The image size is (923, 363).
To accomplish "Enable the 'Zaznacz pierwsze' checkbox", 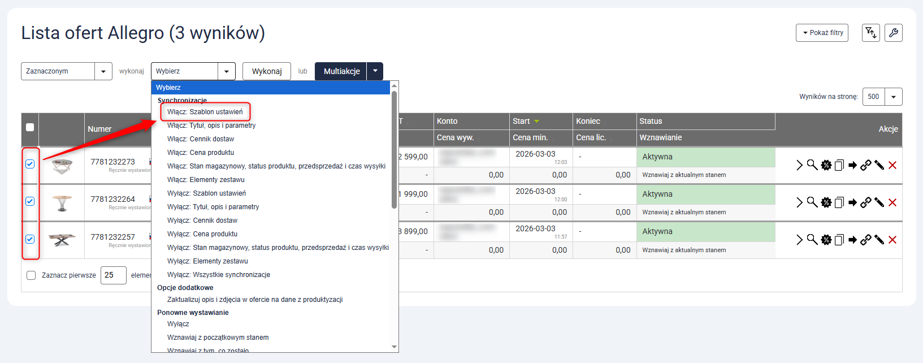I will 31,275.
